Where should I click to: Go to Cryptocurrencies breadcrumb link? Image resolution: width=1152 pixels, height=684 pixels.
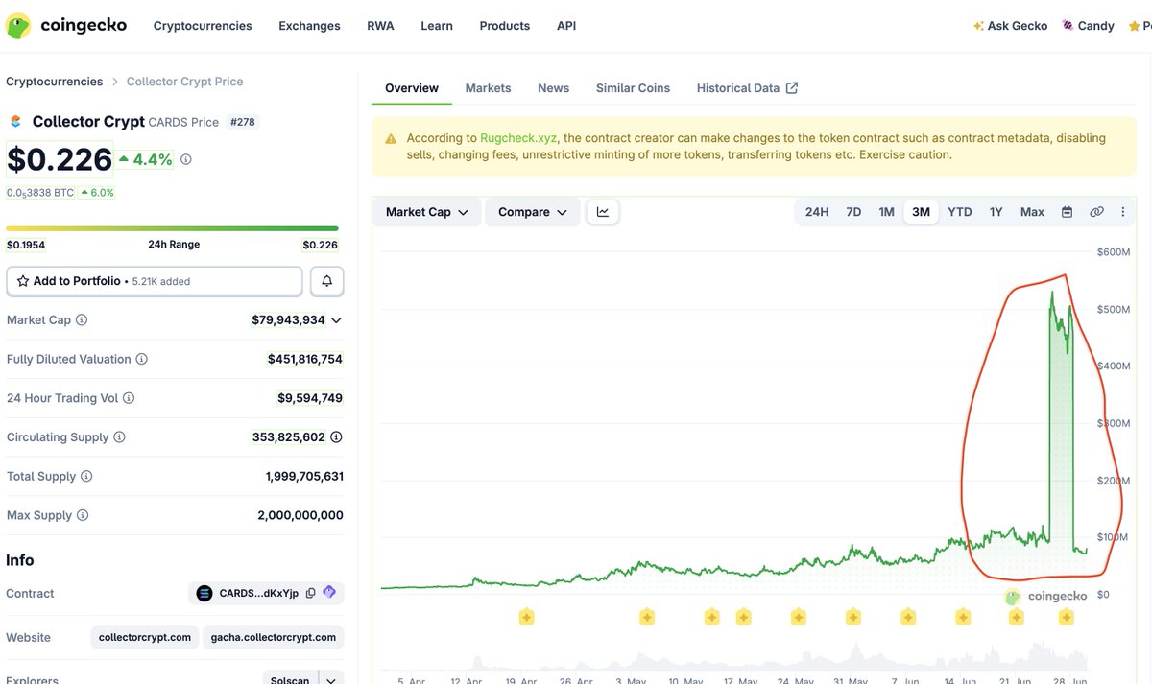click(54, 82)
